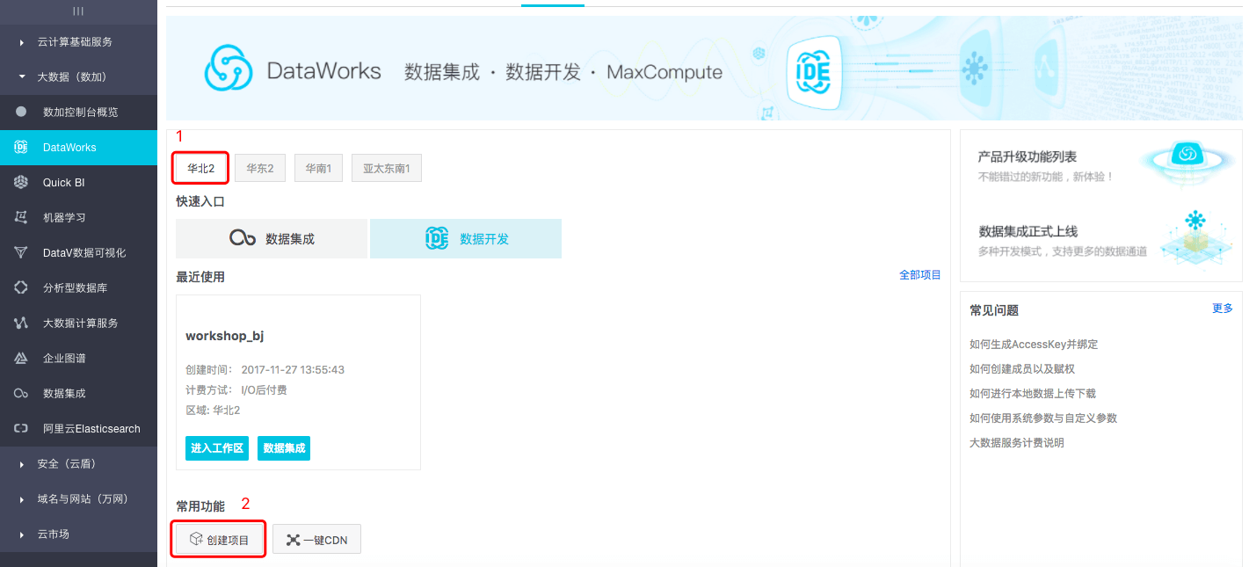Click the 产品升级功能列表 title
The height and width of the screenshot is (567, 1249).
click(1028, 156)
